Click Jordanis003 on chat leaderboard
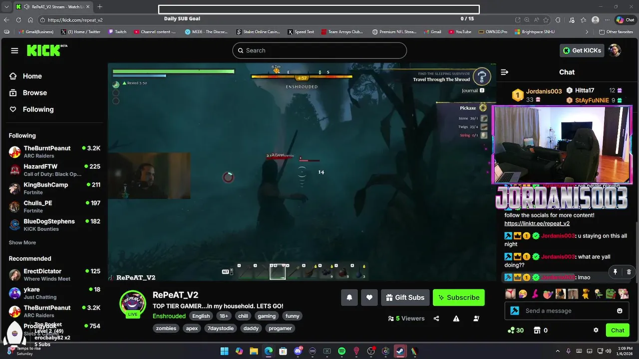Viewport: 639px width, 359px height. [x=544, y=91]
